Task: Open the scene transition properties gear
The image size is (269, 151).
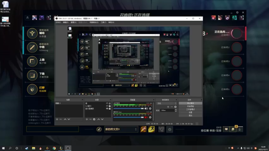Action: coord(175,107)
